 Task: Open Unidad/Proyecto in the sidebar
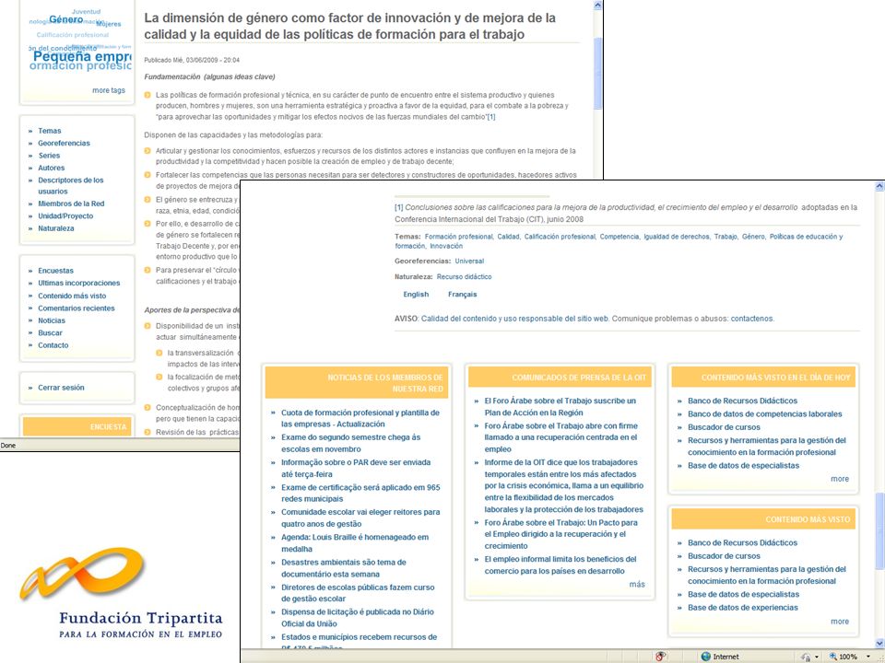point(65,215)
